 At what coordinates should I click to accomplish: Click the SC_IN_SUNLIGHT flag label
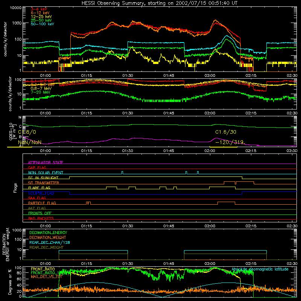click(43, 178)
